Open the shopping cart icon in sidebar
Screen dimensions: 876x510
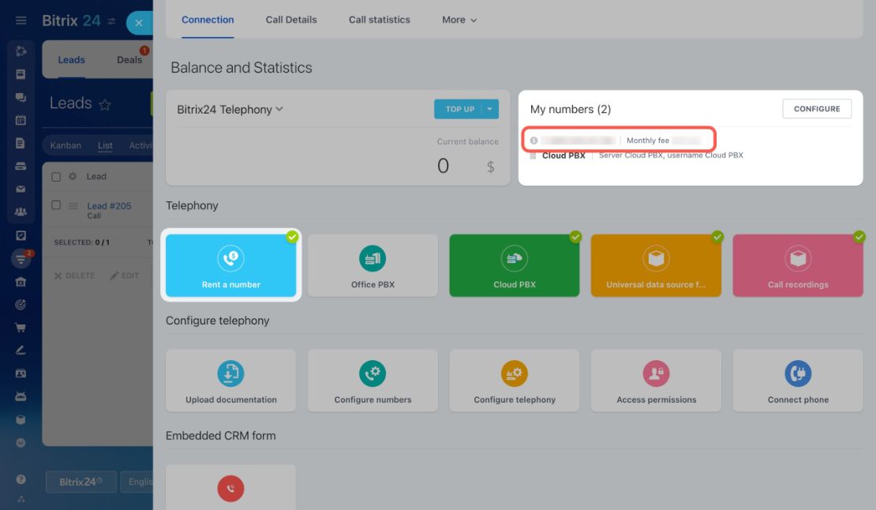[x=21, y=328]
